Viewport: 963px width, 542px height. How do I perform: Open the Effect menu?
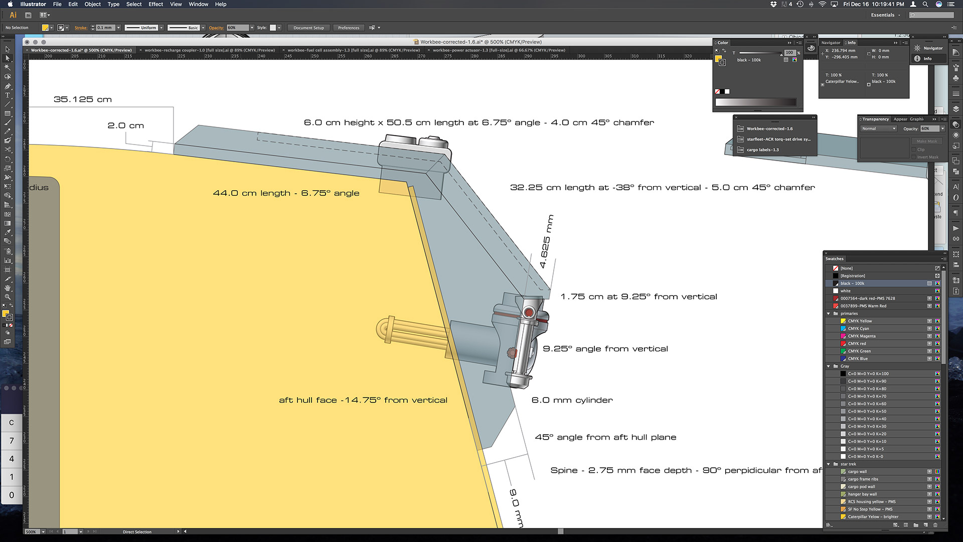coord(155,4)
